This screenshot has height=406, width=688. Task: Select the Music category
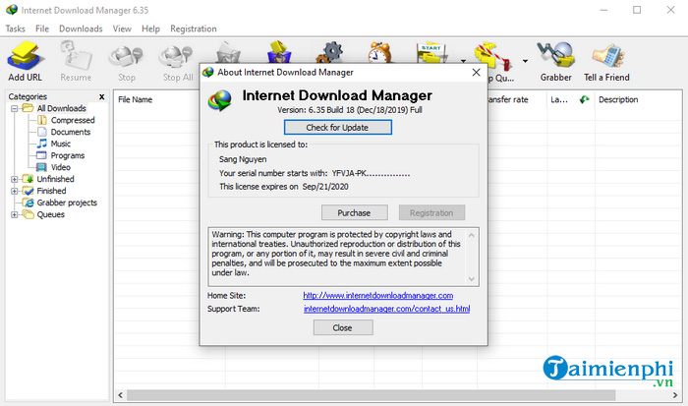61,144
